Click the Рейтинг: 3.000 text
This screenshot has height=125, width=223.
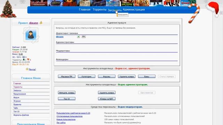pos(19,47)
